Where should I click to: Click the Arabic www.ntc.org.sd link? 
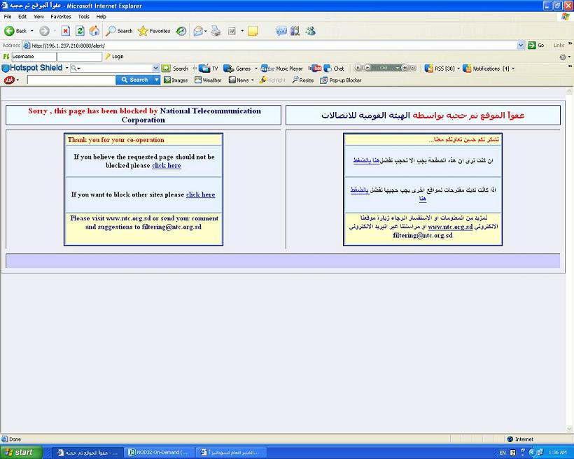pos(450,227)
